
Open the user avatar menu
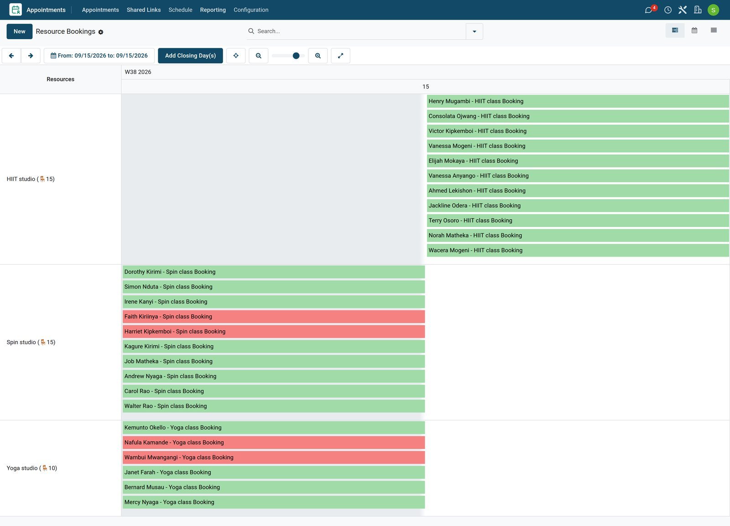pyautogui.click(x=713, y=10)
